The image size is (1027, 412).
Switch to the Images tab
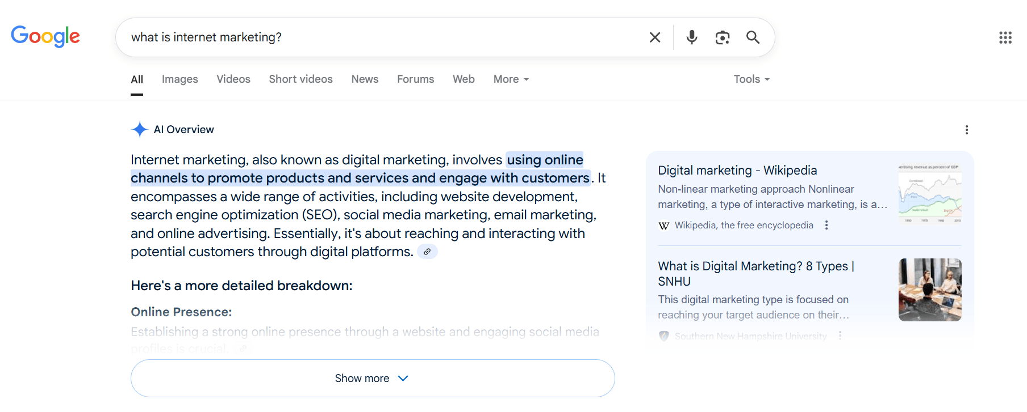click(180, 79)
